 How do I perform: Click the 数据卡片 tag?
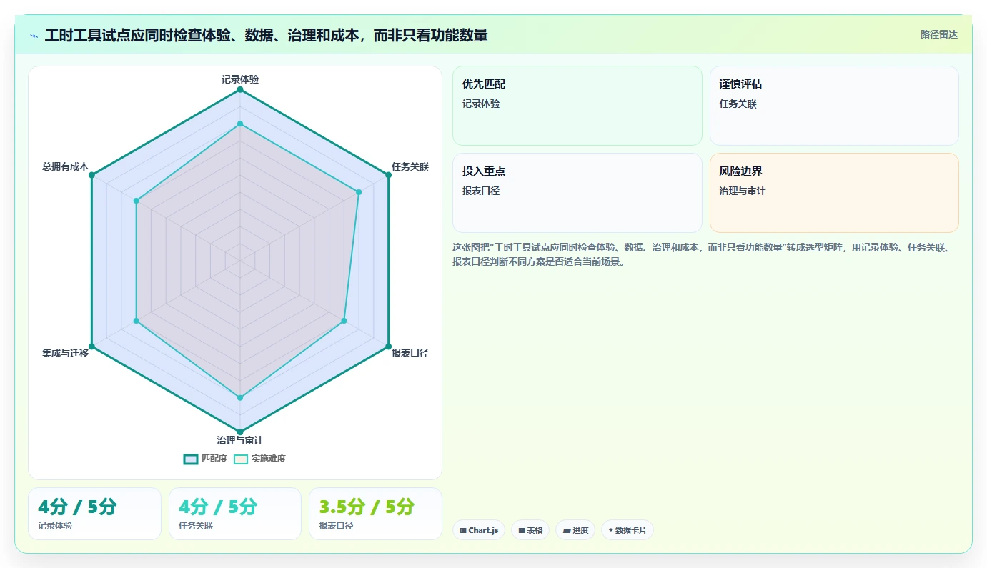pyautogui.click(x=628, y=530)
